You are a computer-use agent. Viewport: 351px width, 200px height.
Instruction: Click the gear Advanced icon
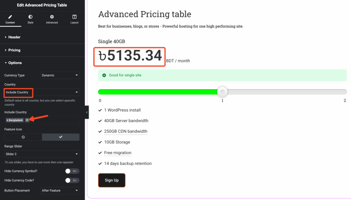pyautogui.click(x=52, y=16)
